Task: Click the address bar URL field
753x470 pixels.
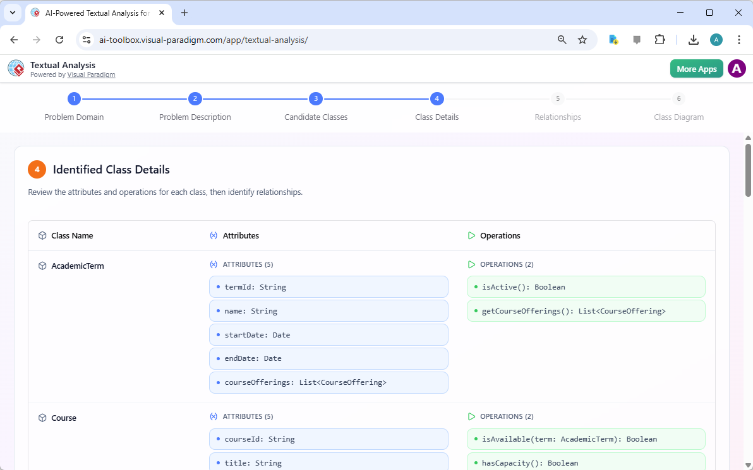Action: pyautogui.click(x=316, y=40)
